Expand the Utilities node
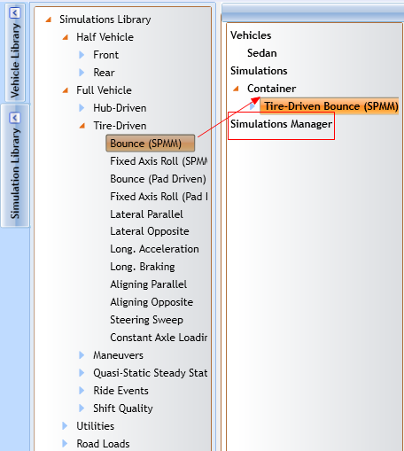Image resolution: width=404 pixels, height=451 pixels. [x=65, y=426]
